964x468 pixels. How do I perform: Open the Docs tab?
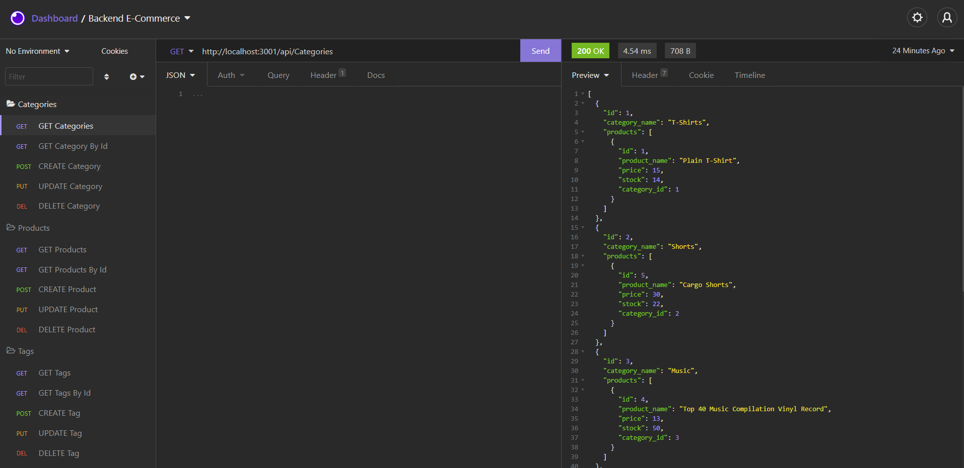click(x=376, y=75)
